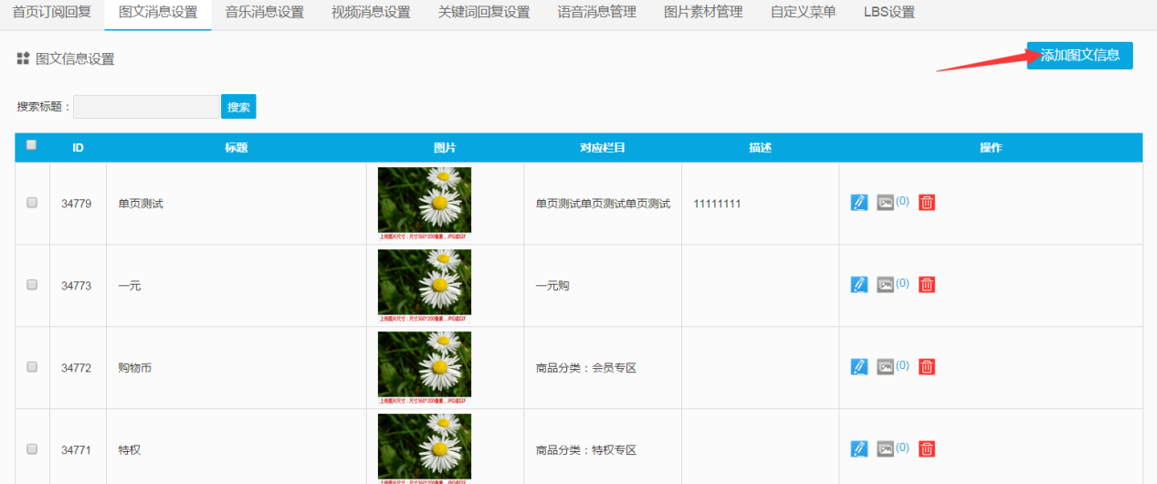Screen dimensions: 1157x484
Task: Switch to the 音乐消息设置 tab
Action: 264,13
